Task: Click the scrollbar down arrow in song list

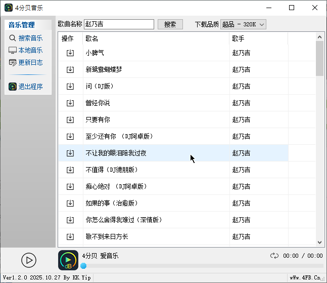Action: 319,242
